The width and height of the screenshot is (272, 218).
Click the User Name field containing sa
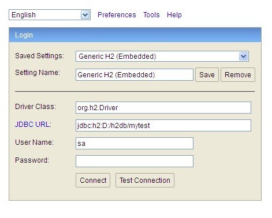click(x=135, y=144)
